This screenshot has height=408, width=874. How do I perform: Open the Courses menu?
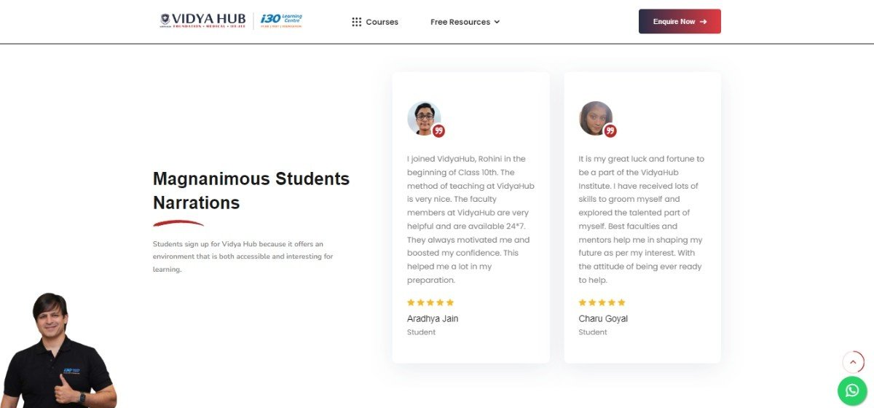pyautogui.click(x=382, y=22)
